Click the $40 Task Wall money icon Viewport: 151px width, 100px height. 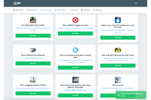(x=41, y=10)
